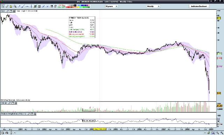Click the printer icon in bottom bar
The width and height of the screenshot is (224, 135).
click(x=7, y=133)
